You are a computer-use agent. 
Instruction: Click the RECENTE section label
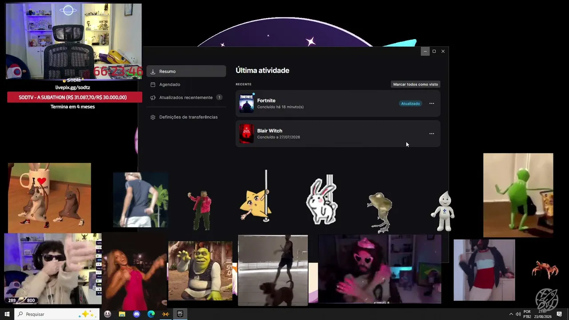pos(244,84)
